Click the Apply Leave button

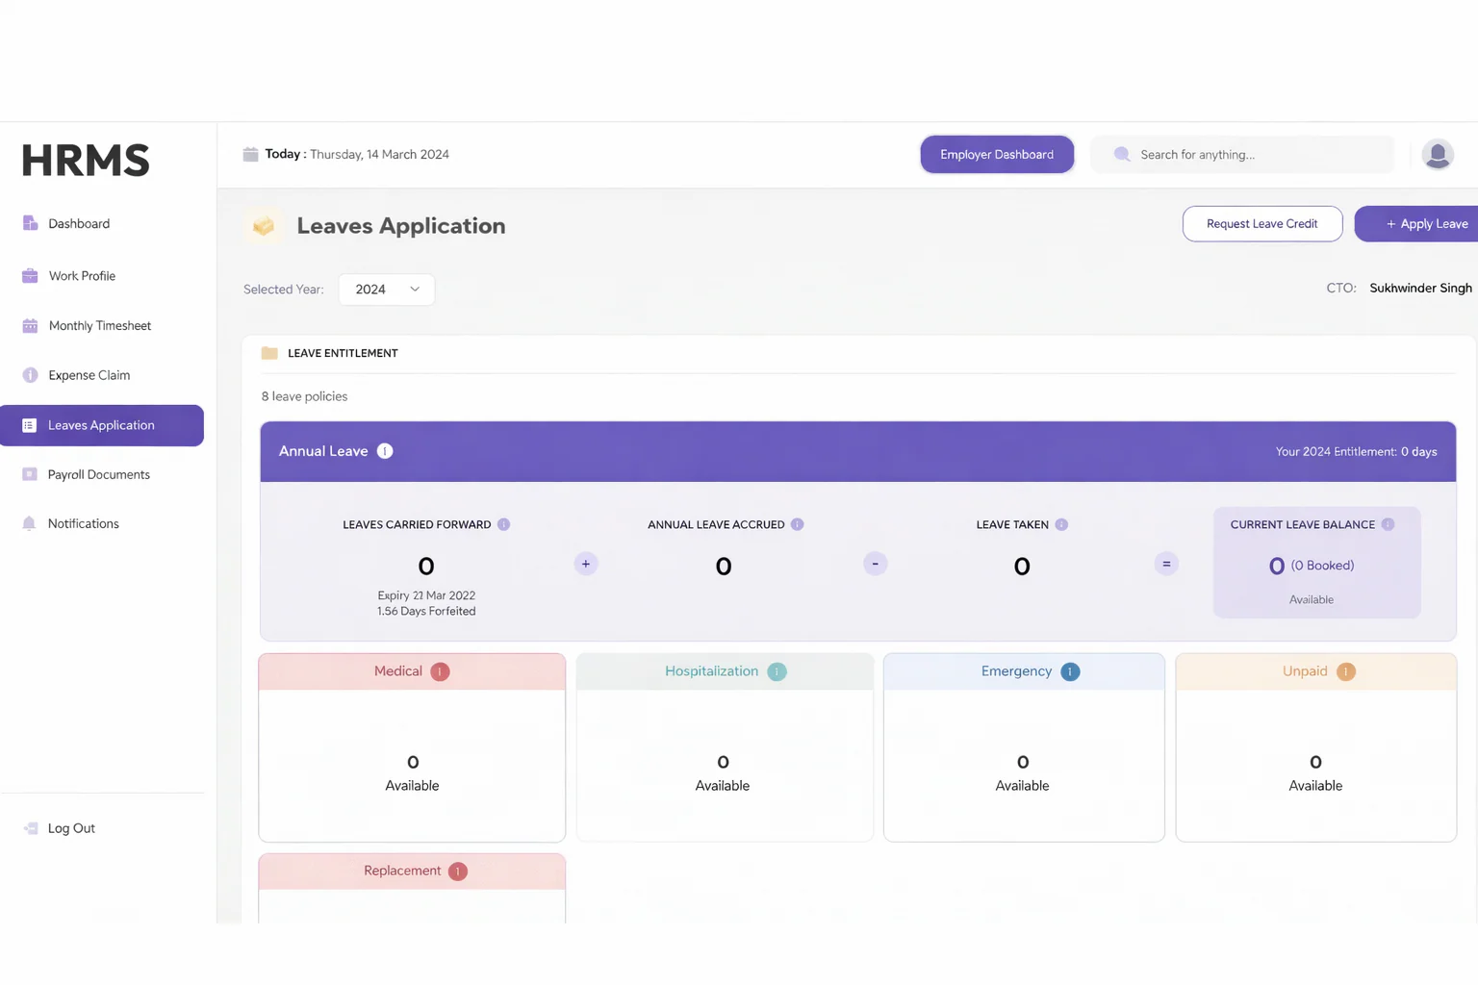1416,223
